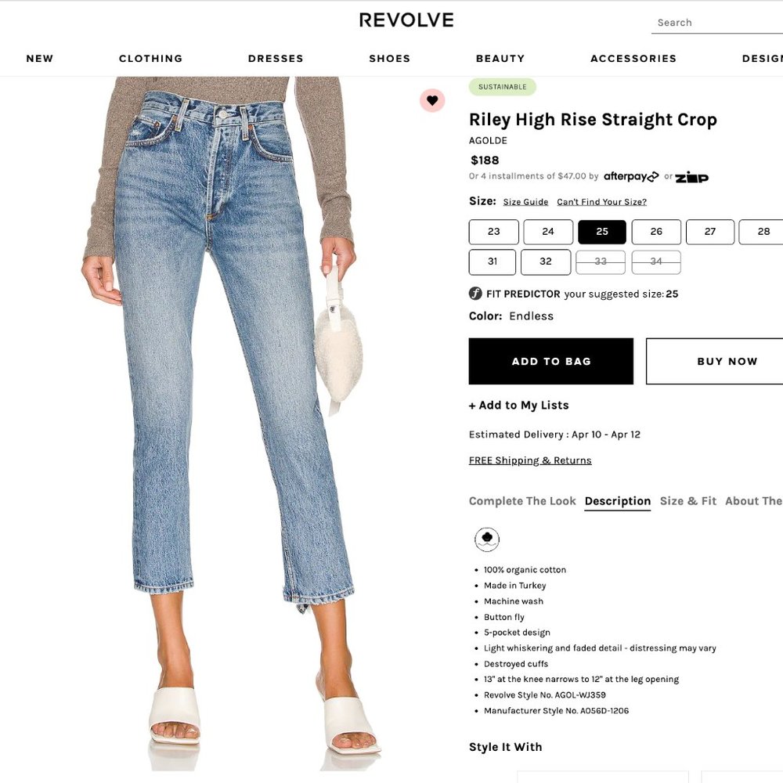Click the Fit Predictor icon
The image size is (783, 783).
[475, 294]
